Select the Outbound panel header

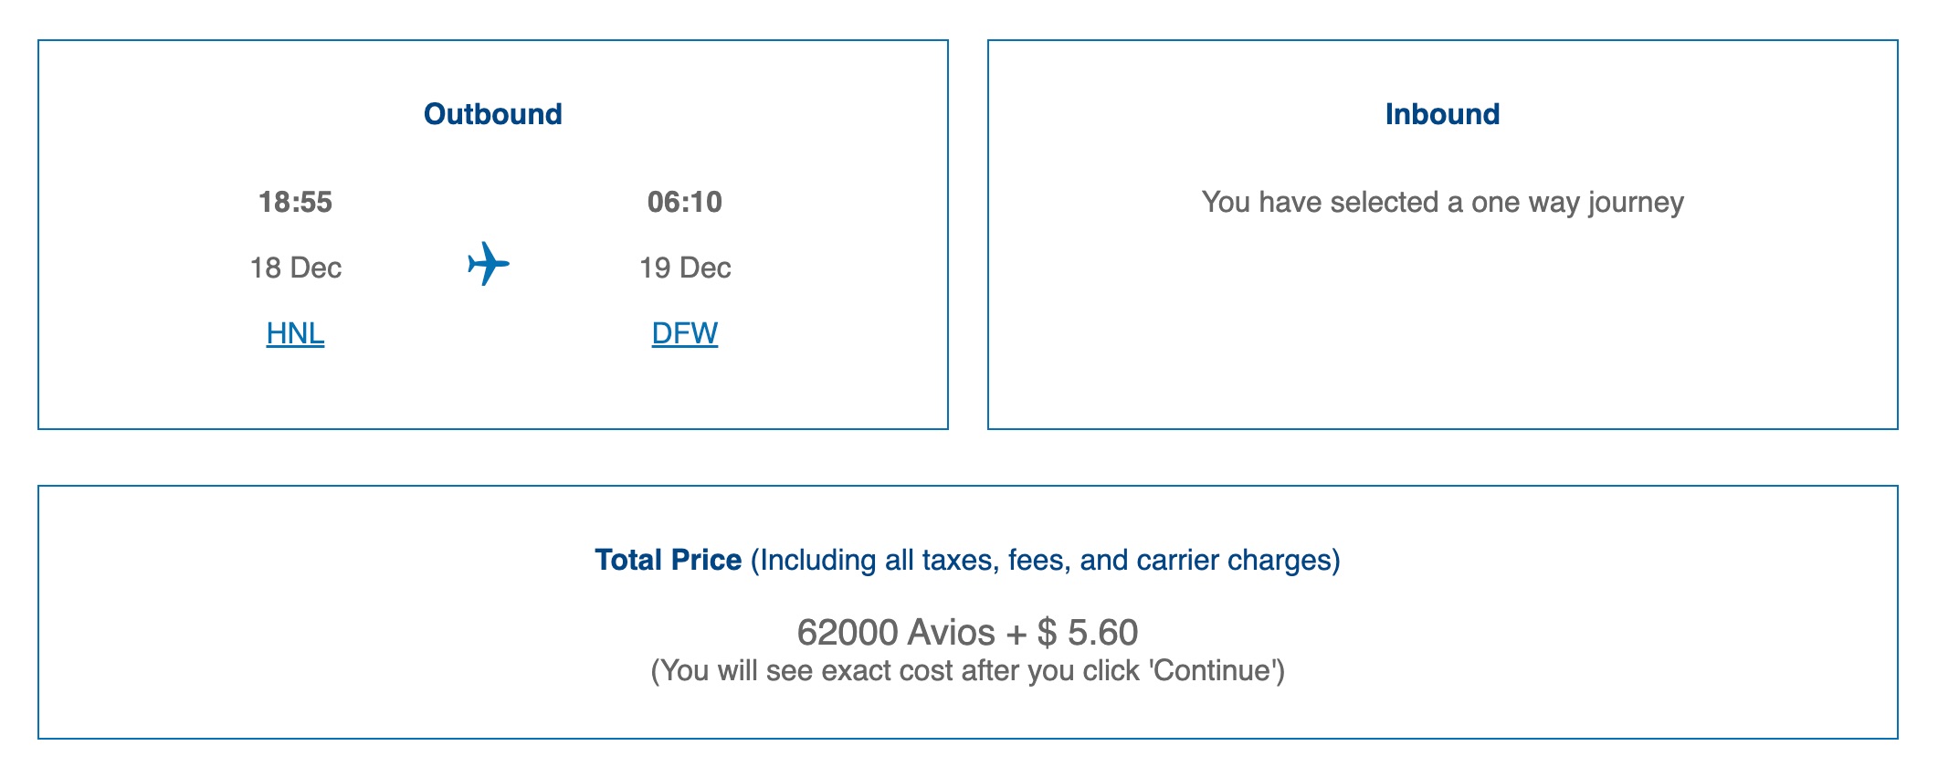point(492,113)
